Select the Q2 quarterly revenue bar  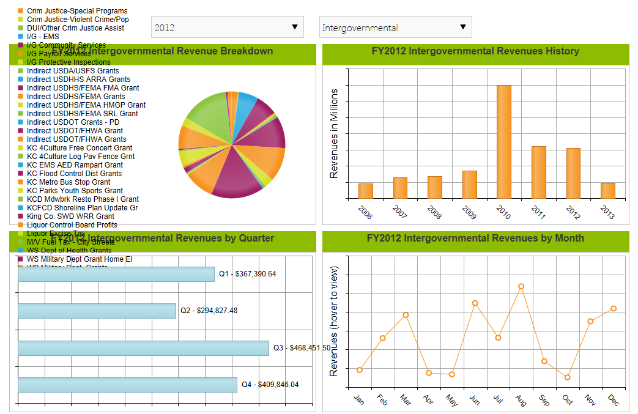[97, 311]
